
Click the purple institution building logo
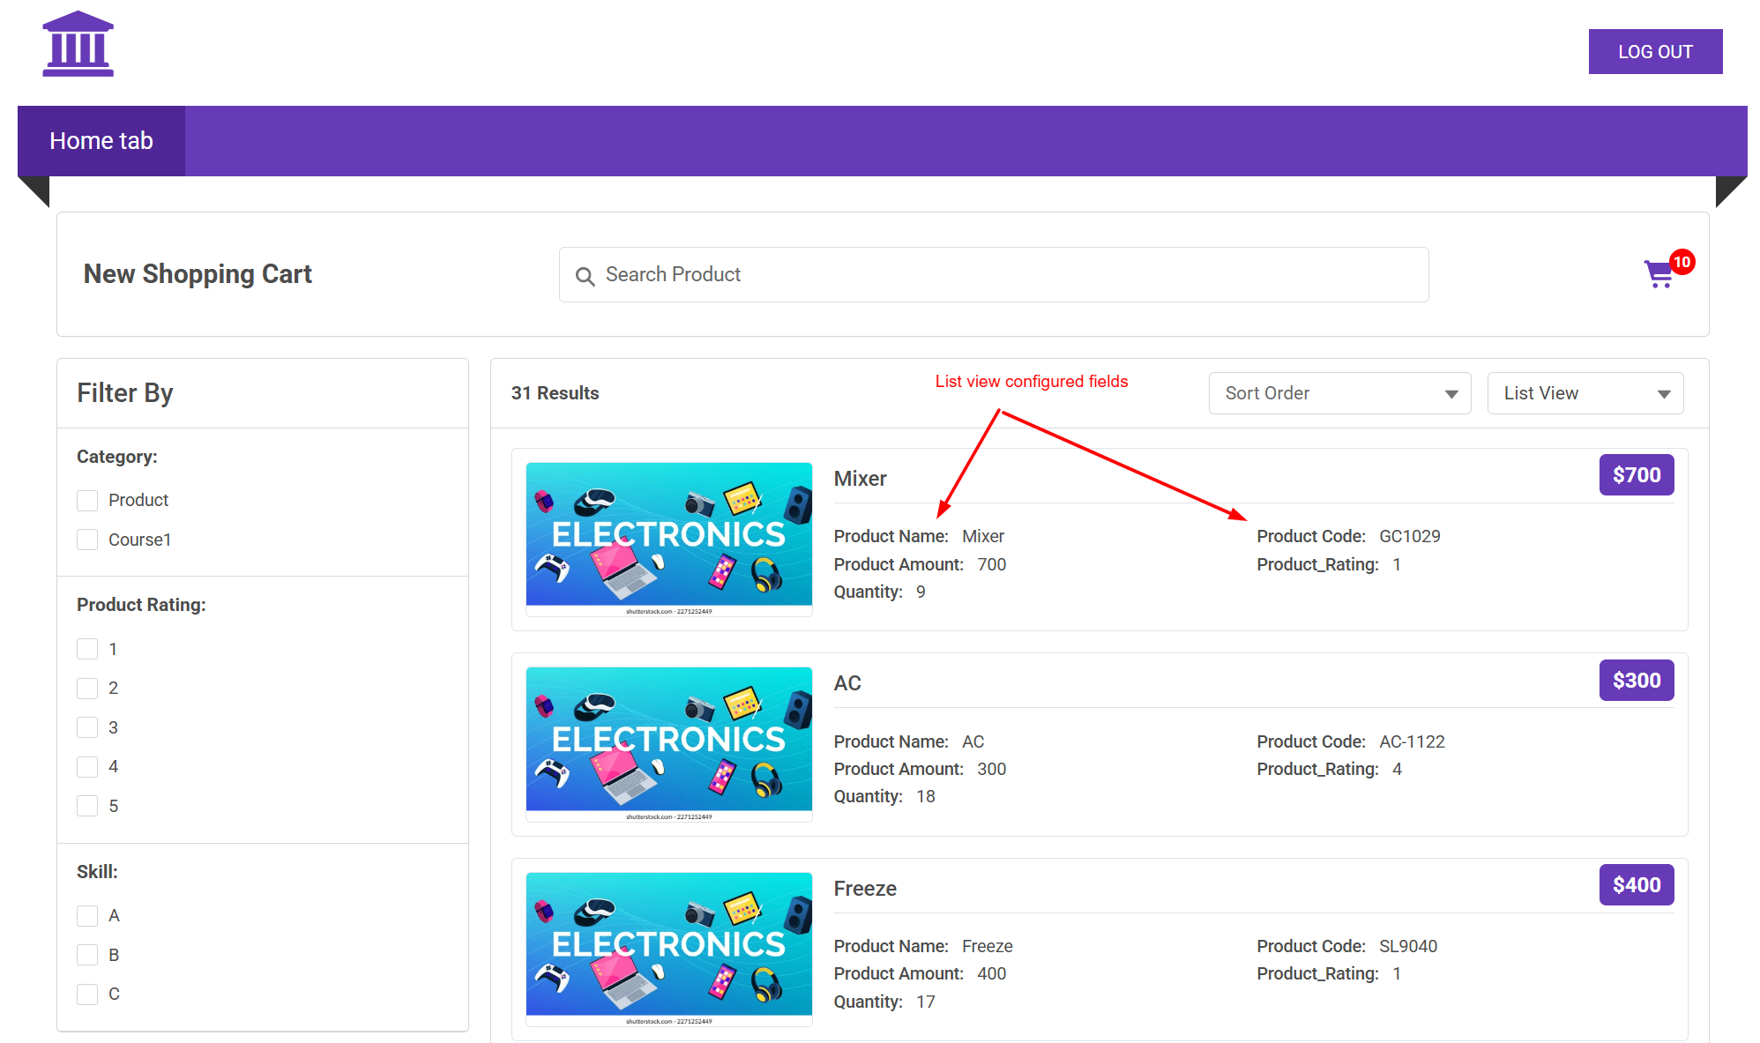[x=78, y=44]
